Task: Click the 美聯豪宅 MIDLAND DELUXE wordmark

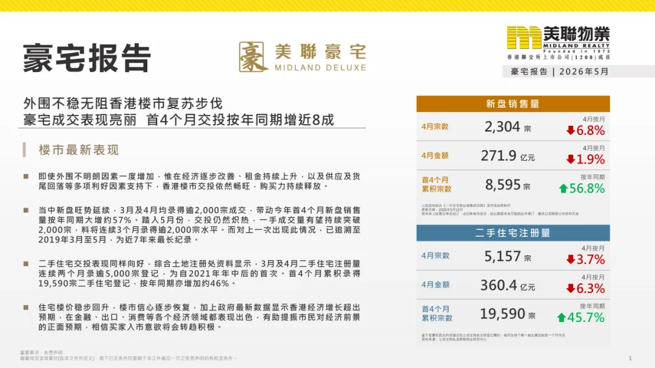Action: pos(320,57)
